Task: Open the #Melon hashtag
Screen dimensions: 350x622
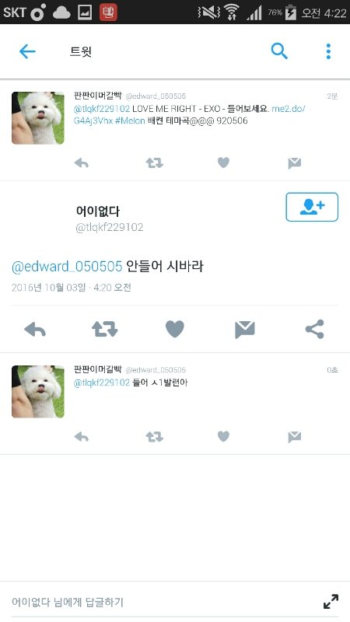Action: point(130,121)
